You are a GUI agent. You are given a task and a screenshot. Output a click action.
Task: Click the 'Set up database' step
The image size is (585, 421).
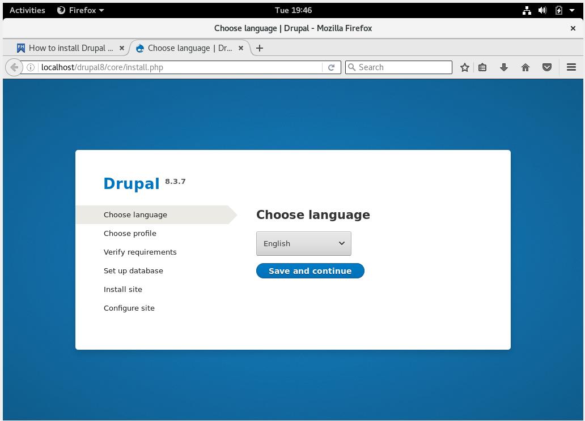pyautogui.click(x=133, y=271)
